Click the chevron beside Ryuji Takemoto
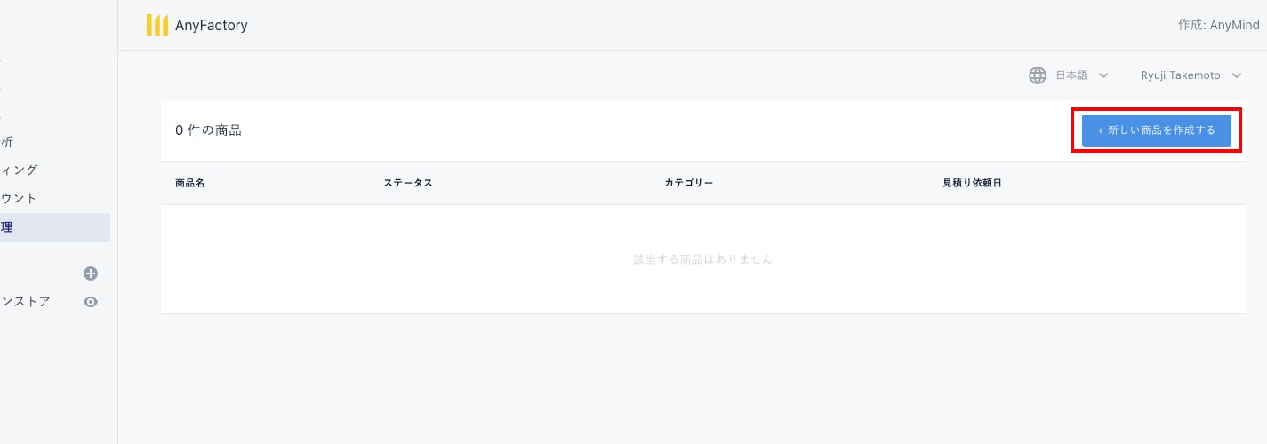 [x=1237, y=75]
